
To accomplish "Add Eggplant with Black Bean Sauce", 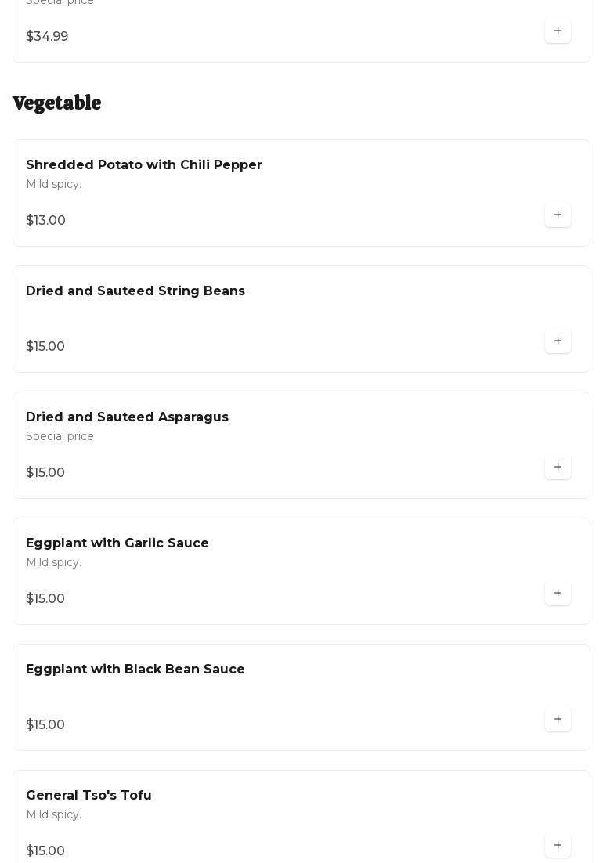I will click(558, 719).
